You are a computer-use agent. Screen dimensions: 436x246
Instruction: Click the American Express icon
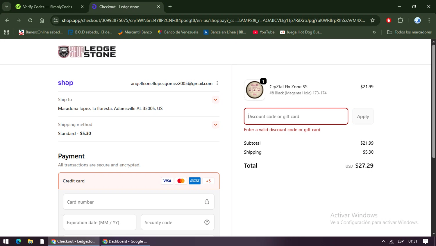pos(195,181)
